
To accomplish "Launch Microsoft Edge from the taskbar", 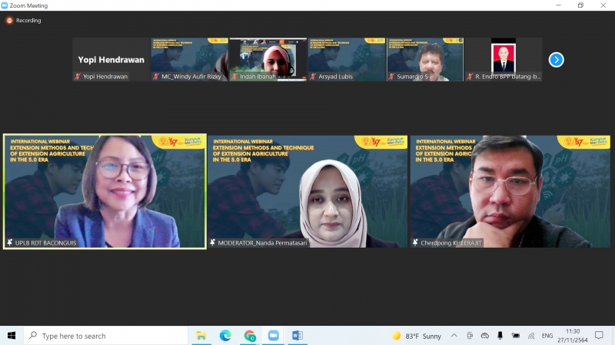I will coord(225,336).
